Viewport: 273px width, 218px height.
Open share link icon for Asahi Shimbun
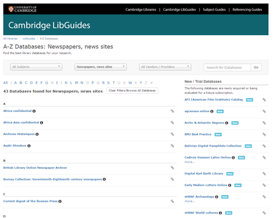point(172,145)
